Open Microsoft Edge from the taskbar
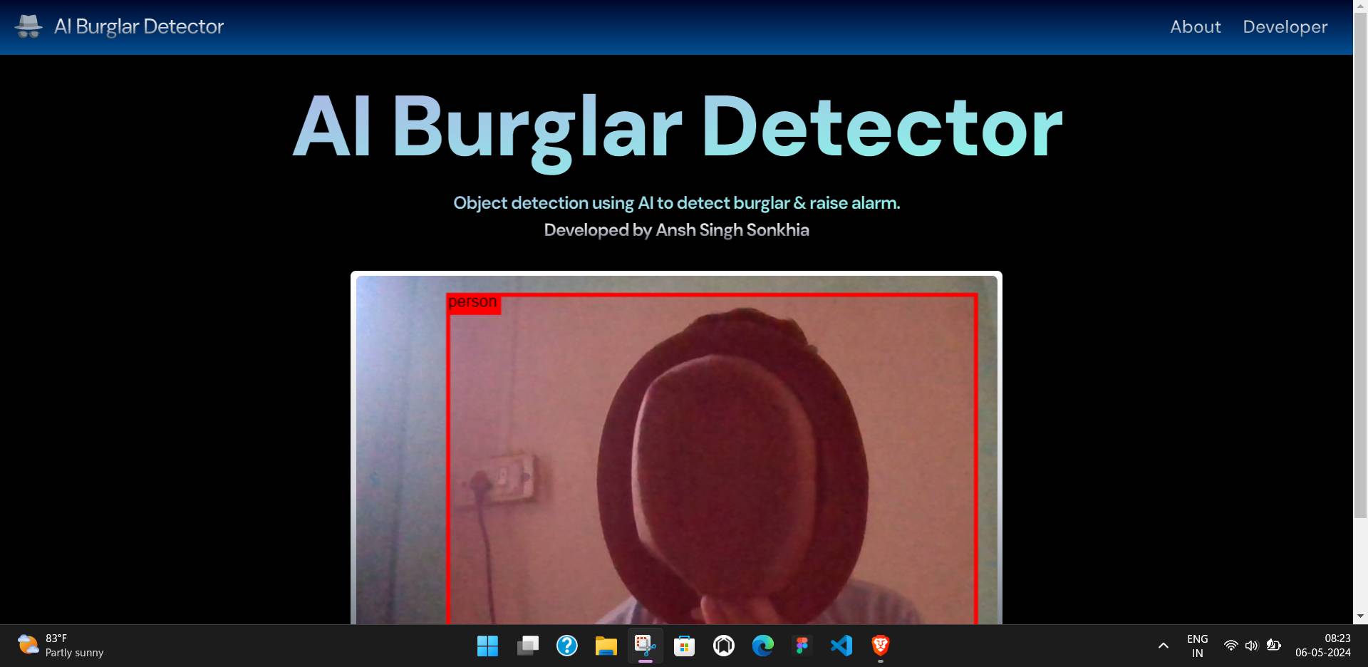The height and width of the screenshot is (667, 1368). pyautogui.click(x=763, y=646)
